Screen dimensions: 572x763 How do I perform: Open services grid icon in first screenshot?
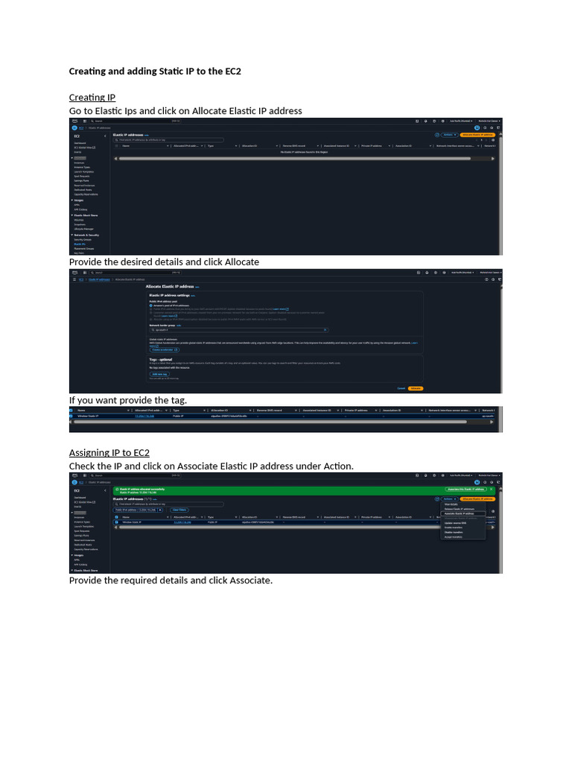(x=85, y=121)
